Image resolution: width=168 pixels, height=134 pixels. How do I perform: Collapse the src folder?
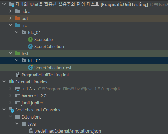pyautogui.click(x=11, y=25)
